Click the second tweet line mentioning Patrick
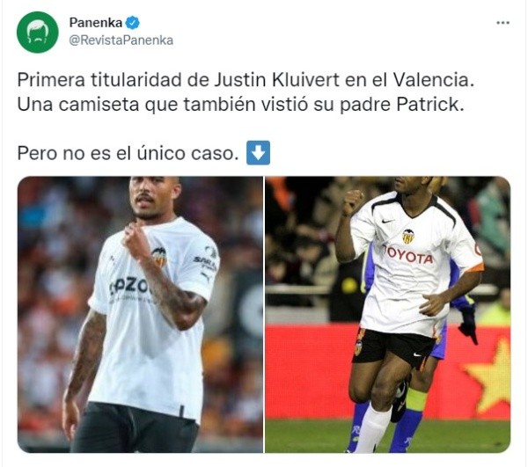This screenshot has width=528, height=467. [x=240, y=104]
